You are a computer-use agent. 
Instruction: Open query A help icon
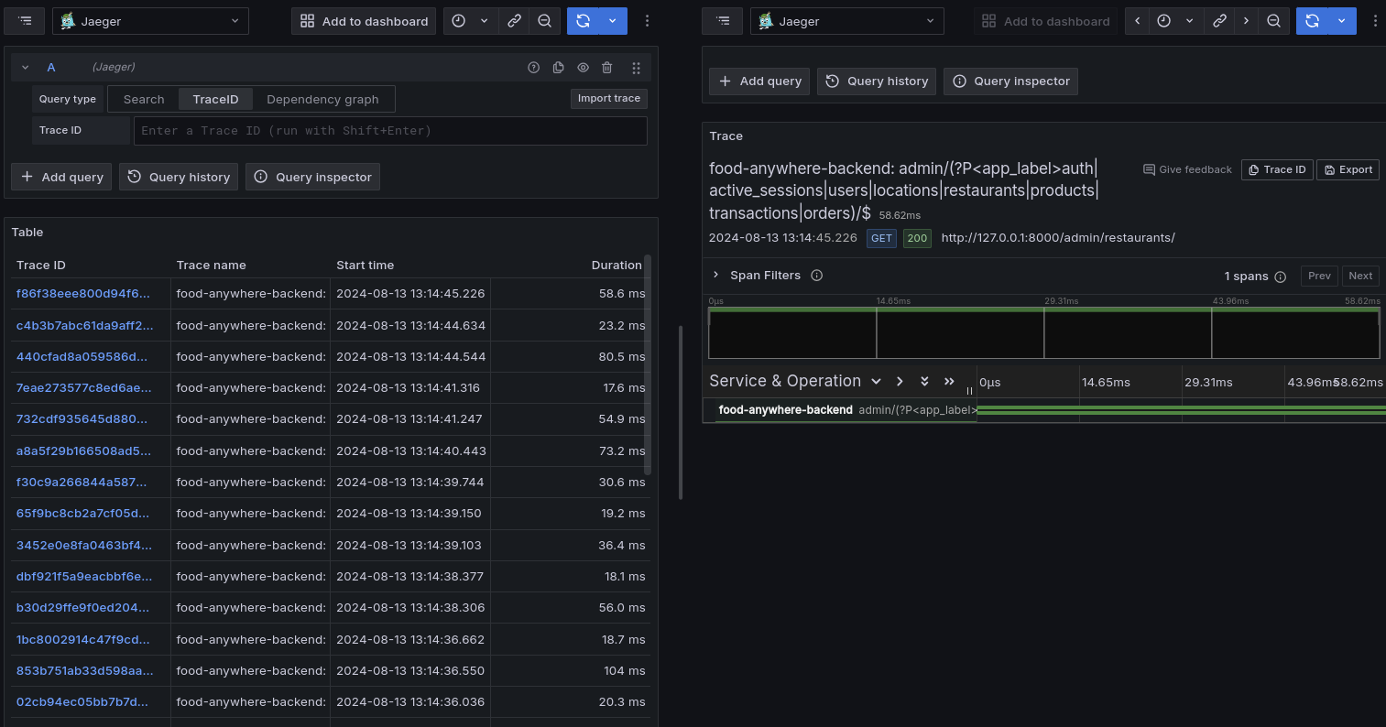click(x=534, y=68)
